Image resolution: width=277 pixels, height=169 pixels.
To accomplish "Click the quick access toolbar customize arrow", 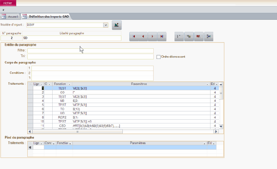I will pyautogui.click(x=3, y=10).
